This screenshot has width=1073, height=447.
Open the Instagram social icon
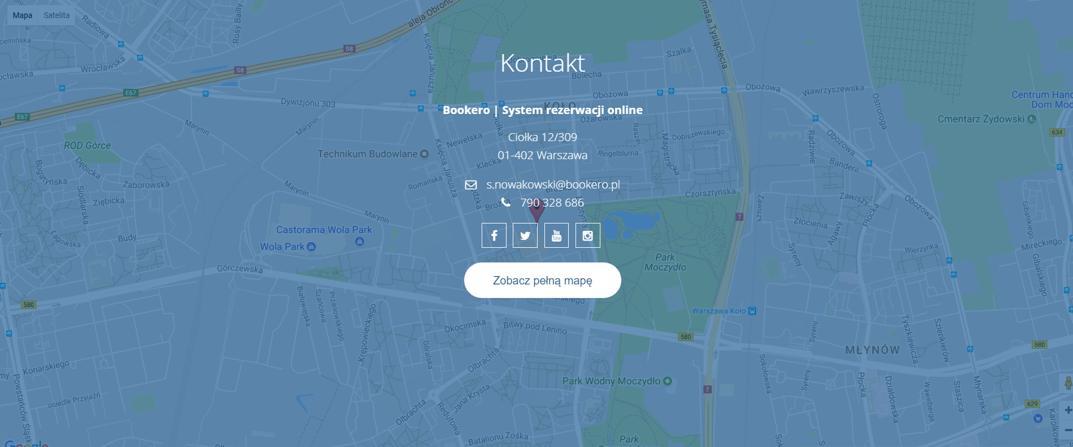coord(588,235)
